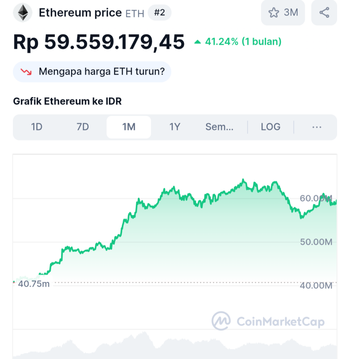350x359 pixels.
Task: Click the price chart's highest peak
Action: pos(243,180)
